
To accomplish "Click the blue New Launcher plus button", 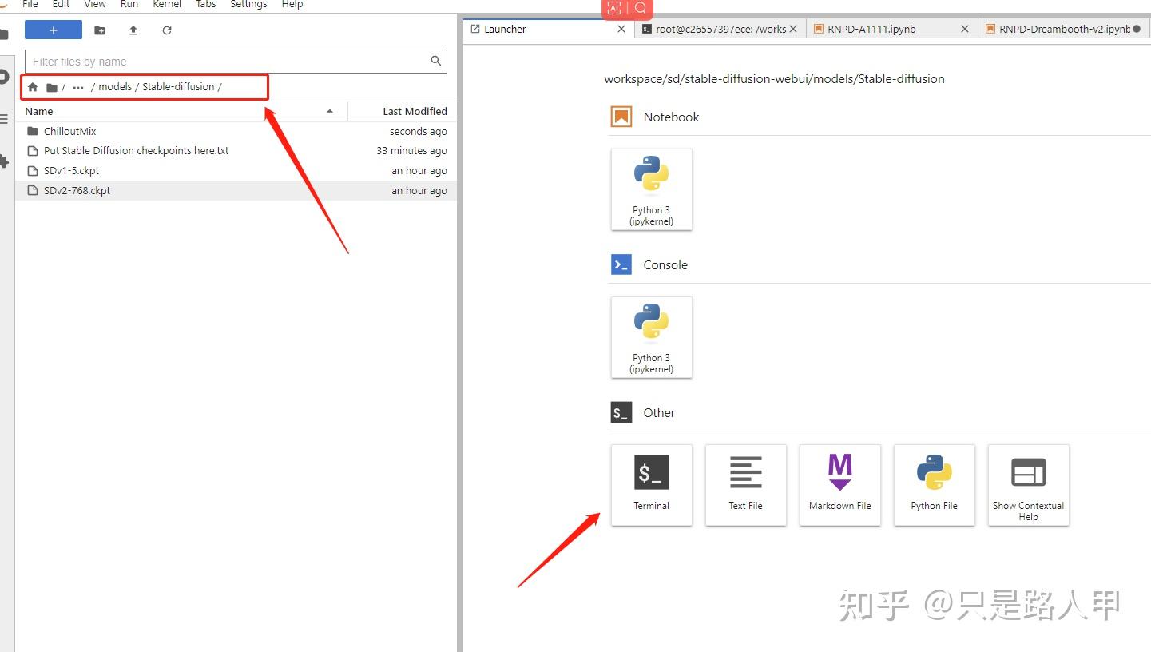I will [x=54, y=30].
